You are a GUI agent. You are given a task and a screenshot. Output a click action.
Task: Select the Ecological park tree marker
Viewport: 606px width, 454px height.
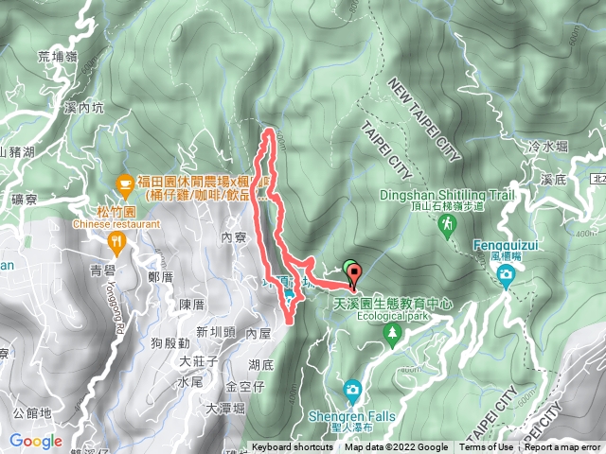pos(392,334)
